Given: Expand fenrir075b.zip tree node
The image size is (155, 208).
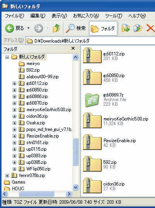Looking at the screenshot, I should 7,175.
